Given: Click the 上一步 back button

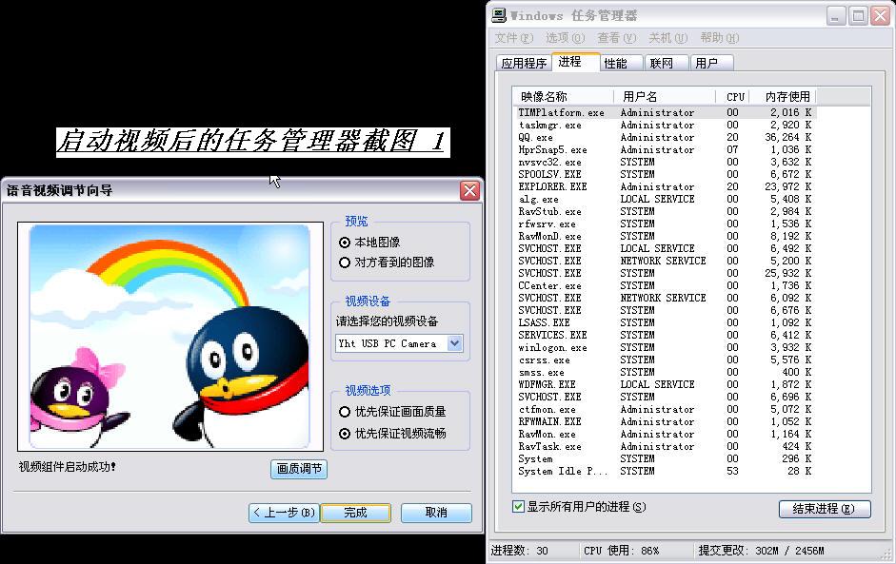Looking at the screenshot, I should pyautogui.click(x=284, y=513).
